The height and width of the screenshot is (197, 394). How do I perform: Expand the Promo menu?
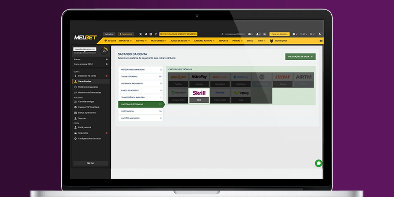tap(237, 41)
